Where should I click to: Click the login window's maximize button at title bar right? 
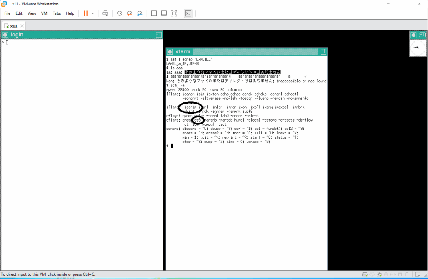pyautogui.click(x=158, y=35)
